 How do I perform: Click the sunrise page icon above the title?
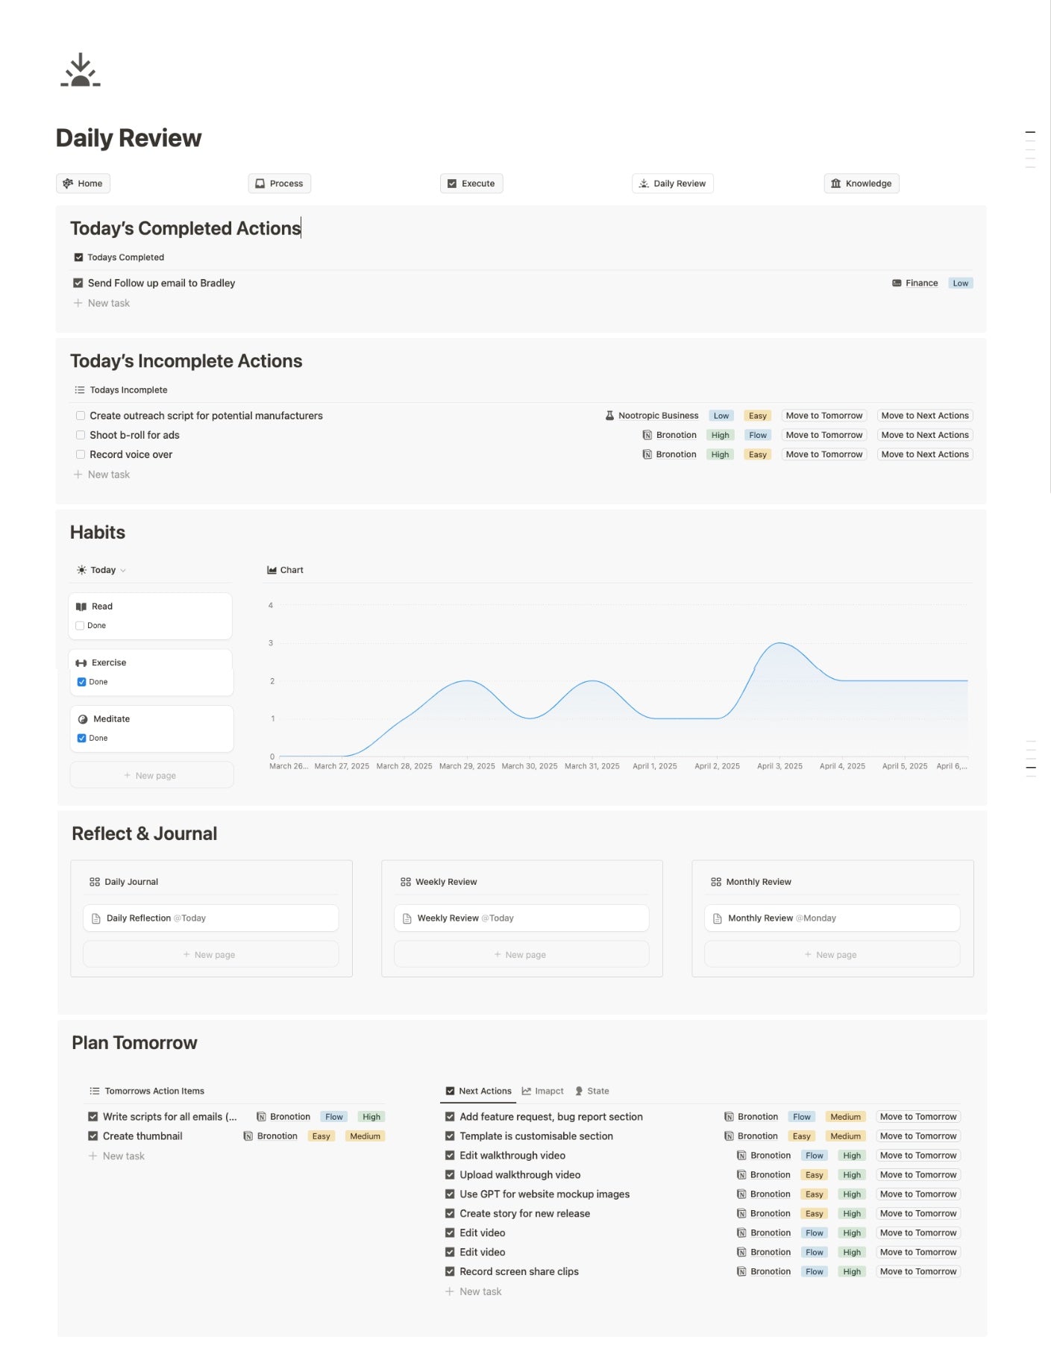(x=81, y=70)
